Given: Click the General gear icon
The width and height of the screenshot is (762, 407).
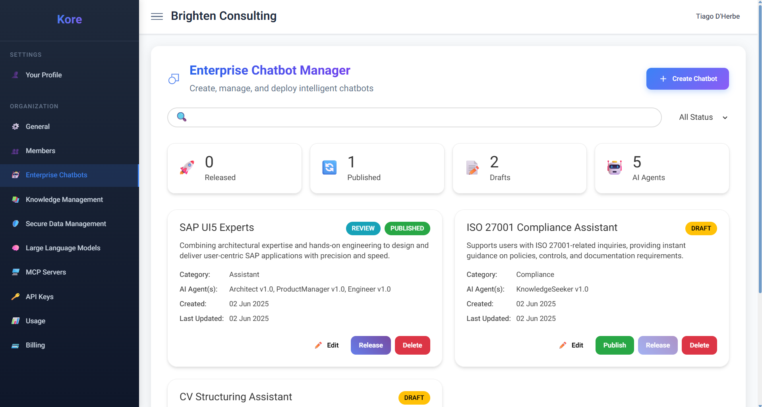Looking at the screenshot, I should pos(15,127).
